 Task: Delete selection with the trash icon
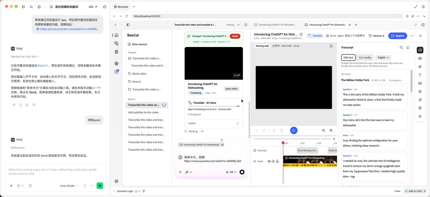click(x=282, y=131)
